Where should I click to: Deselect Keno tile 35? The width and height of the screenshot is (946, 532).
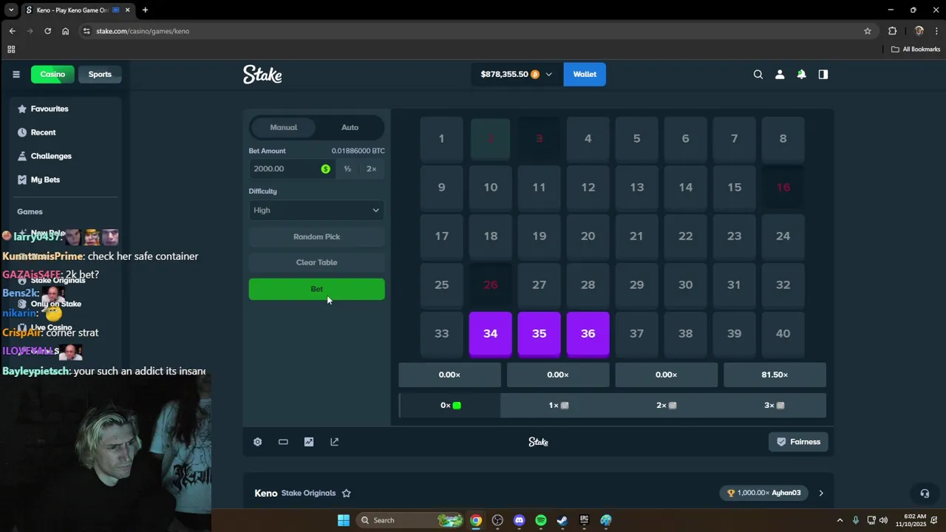540,334
